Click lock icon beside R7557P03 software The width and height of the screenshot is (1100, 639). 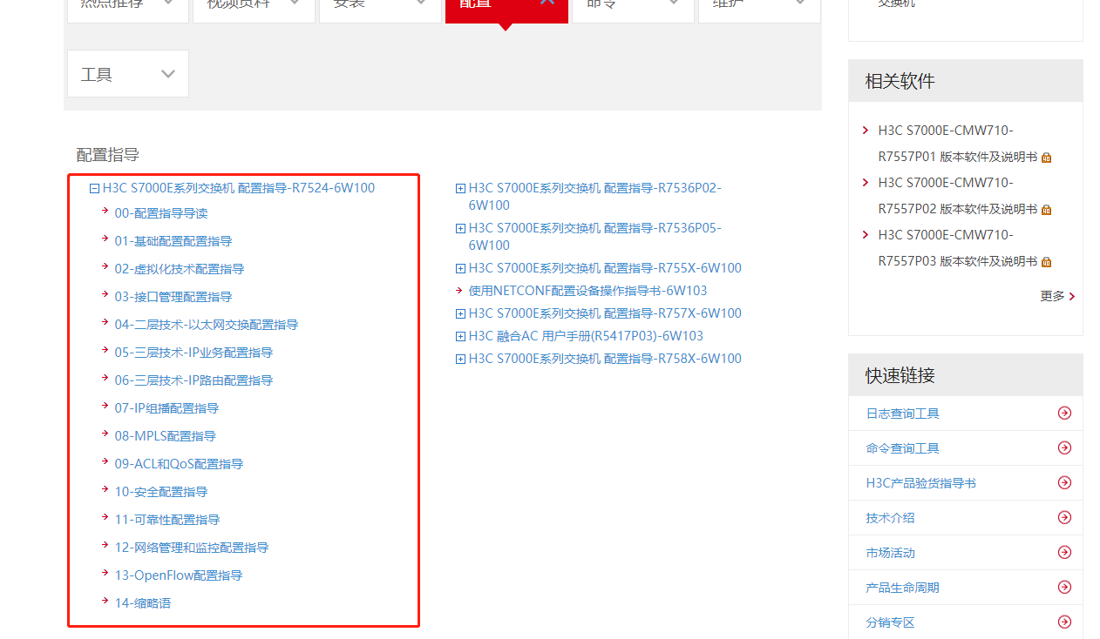point(1047,262)
